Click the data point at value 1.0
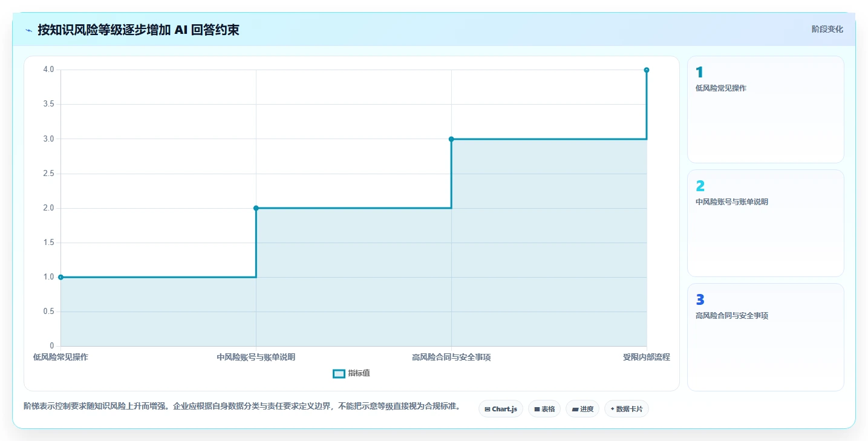868x441 pixels. 60,277
